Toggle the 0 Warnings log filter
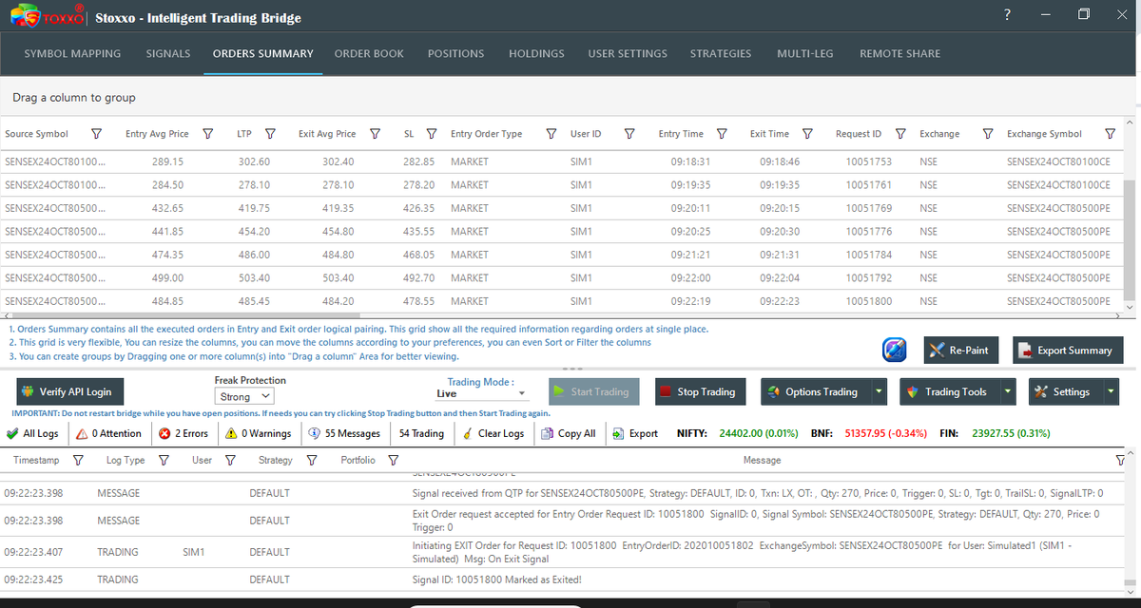This screenshot has width=1141, height=608. click(x=259, y=433)
